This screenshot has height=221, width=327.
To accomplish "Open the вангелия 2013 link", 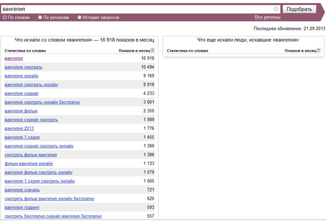I will 19,129.
